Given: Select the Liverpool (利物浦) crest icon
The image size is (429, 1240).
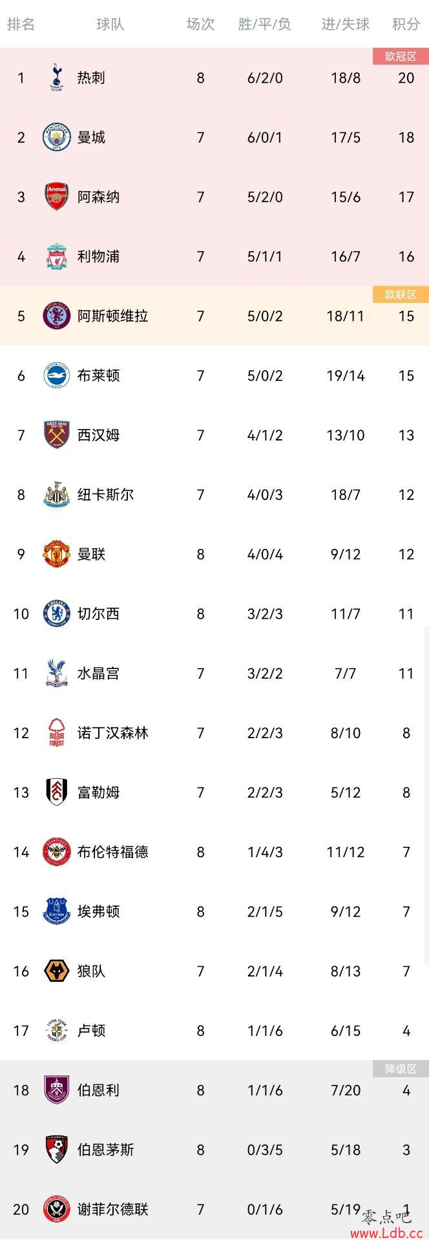Looking at the screenshot, I should click(56, 256).
